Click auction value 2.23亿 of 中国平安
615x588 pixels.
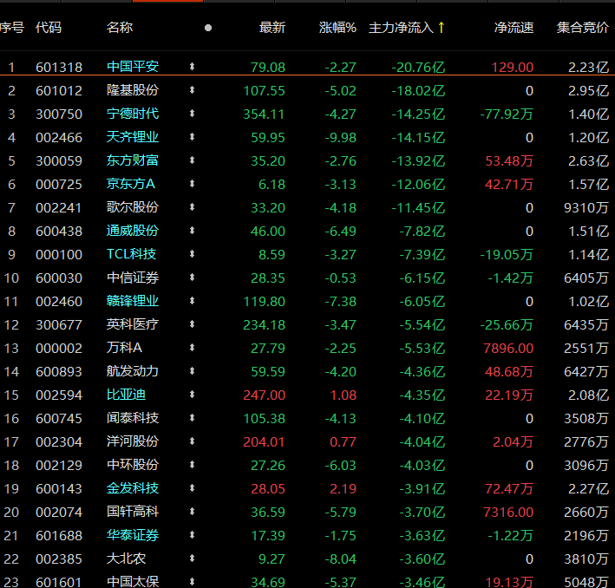589,68
